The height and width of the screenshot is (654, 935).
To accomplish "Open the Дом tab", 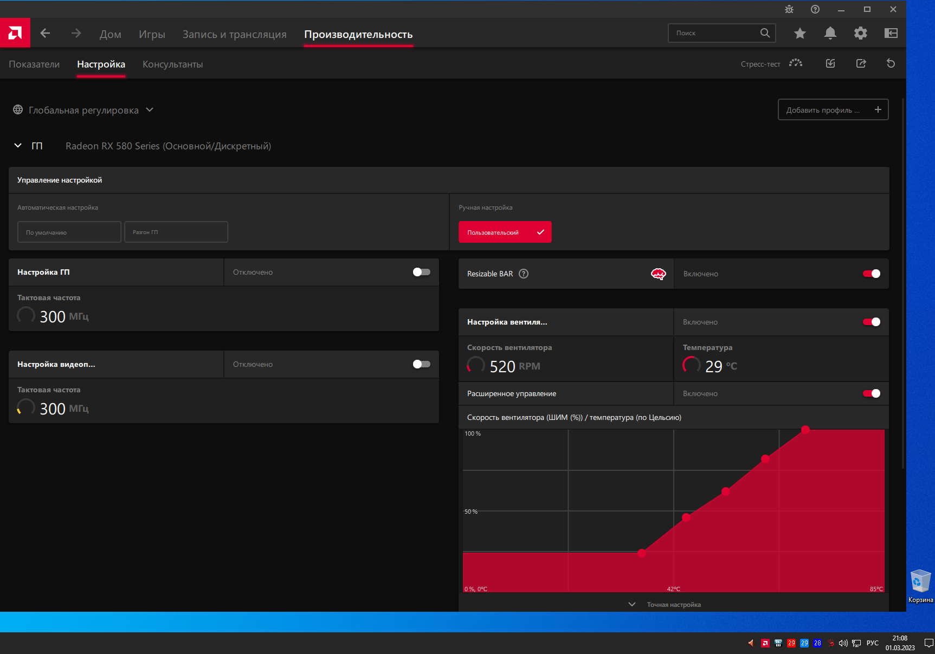I will point(111,34).
